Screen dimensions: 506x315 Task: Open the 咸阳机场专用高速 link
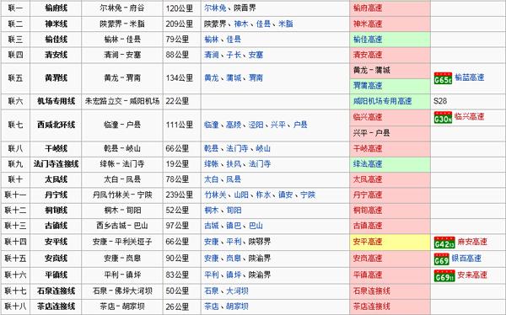click(382, 101)
